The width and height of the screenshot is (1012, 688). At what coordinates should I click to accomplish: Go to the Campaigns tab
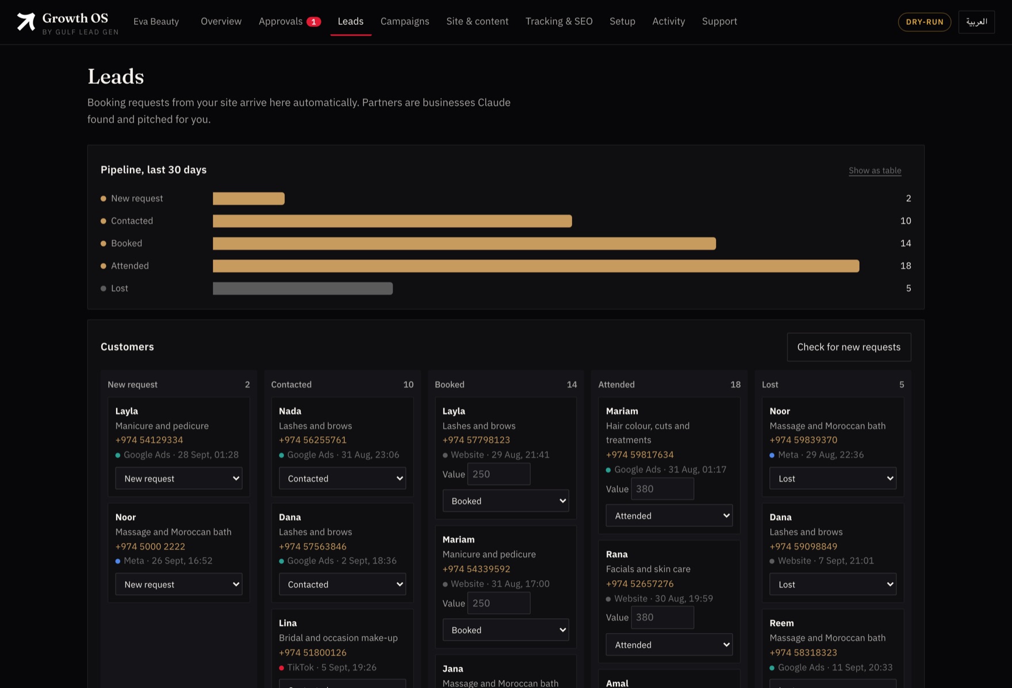pyautogui.click(x=405, y=21)
